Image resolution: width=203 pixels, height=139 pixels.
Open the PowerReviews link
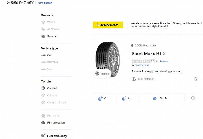142,65
